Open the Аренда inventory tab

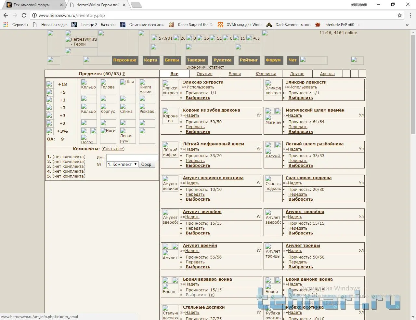[327, 74]
